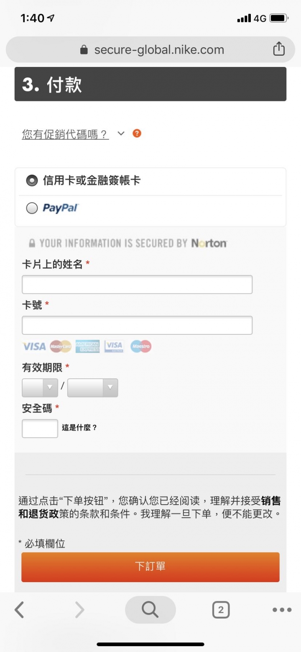This screenshot has height=652, width=301.
Task: Tap the Maestro card logo
Action: click(141, 347)
